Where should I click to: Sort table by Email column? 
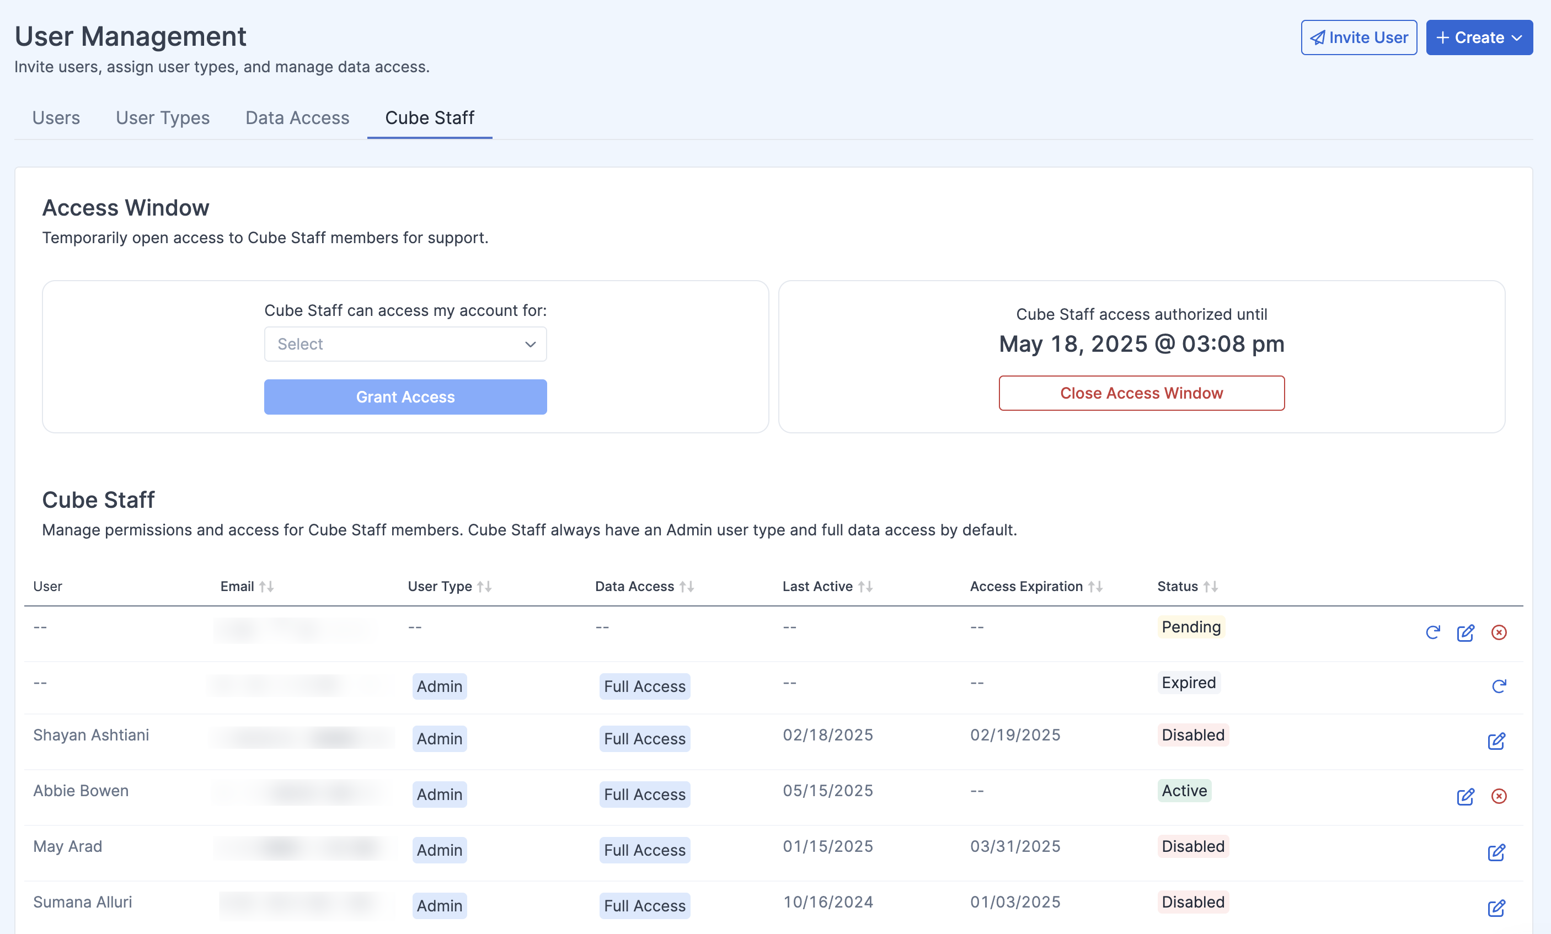pos(266,587)
